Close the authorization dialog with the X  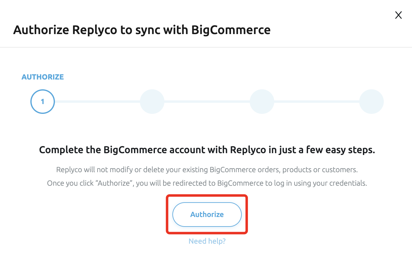point(398,15)
